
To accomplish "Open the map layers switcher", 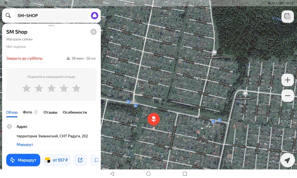I will pos(288,17).
